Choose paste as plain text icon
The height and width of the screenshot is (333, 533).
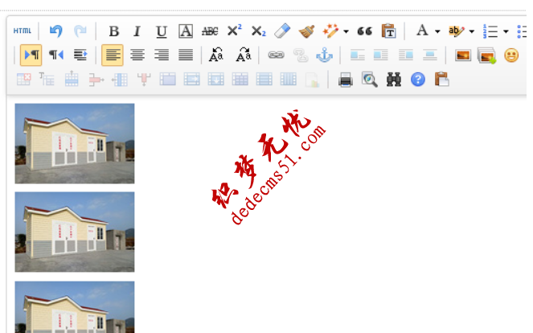388,31
